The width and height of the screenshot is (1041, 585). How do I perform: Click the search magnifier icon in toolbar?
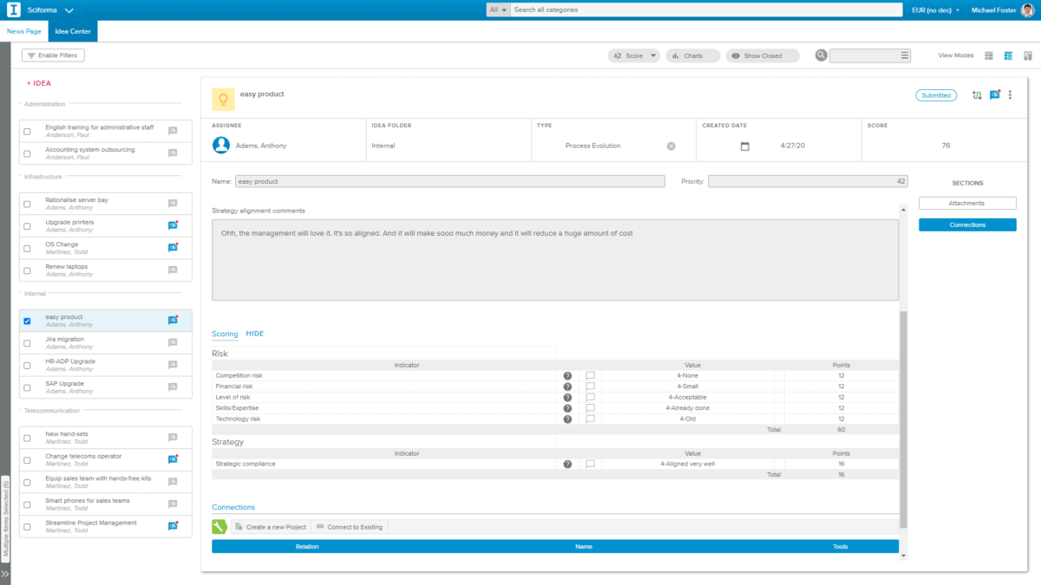[821, 55]
